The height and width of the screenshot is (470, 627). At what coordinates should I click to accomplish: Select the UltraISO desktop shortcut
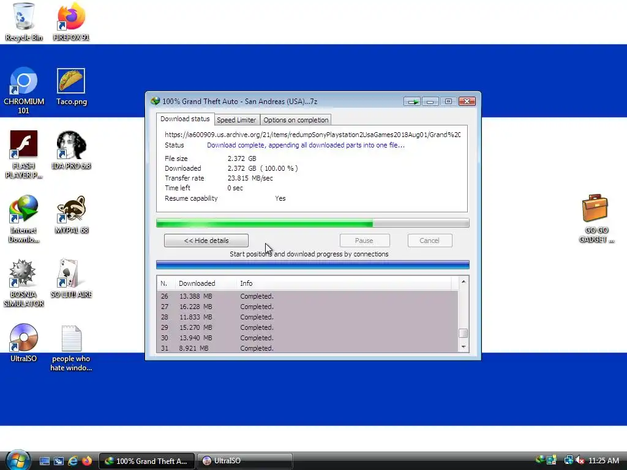(24, 343)
